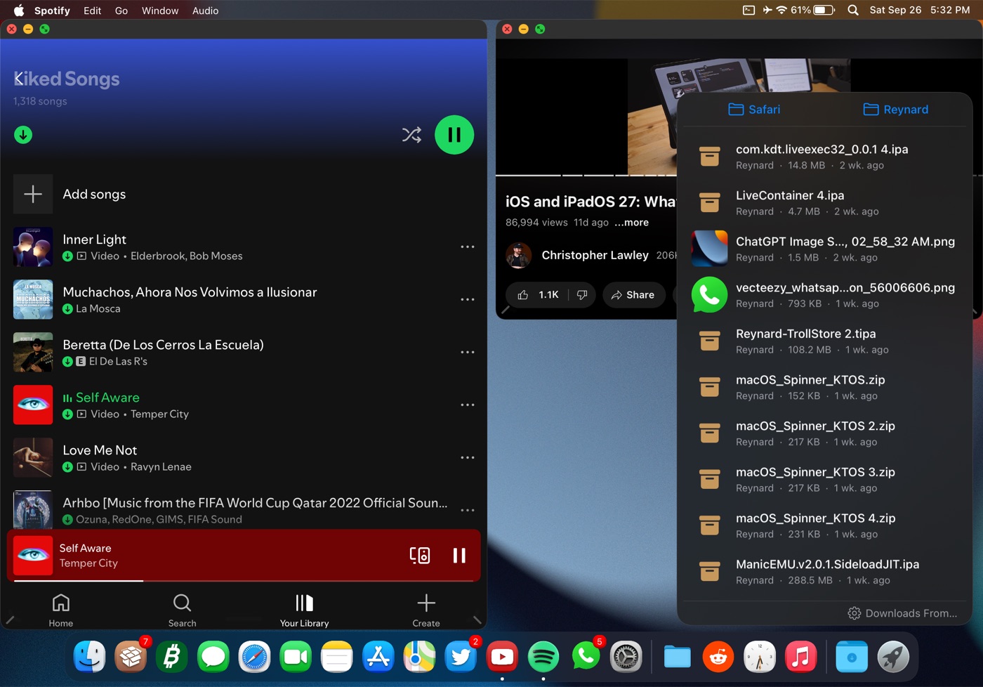Open Reddit from the Dock
The image size is (983, 687).
[718, 657]
